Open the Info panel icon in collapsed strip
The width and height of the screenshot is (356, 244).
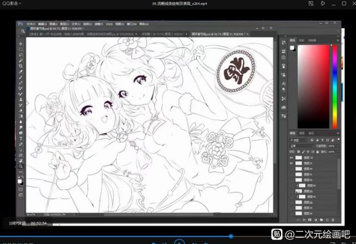284,58
